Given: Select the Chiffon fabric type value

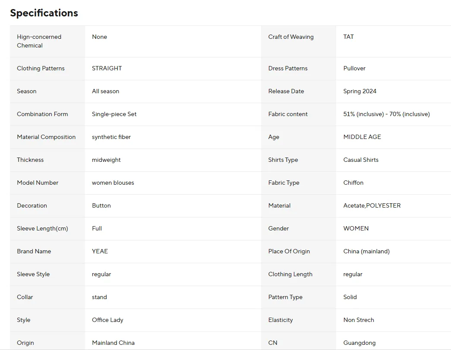Looking at the screenshot, I should tap(353, 183).
